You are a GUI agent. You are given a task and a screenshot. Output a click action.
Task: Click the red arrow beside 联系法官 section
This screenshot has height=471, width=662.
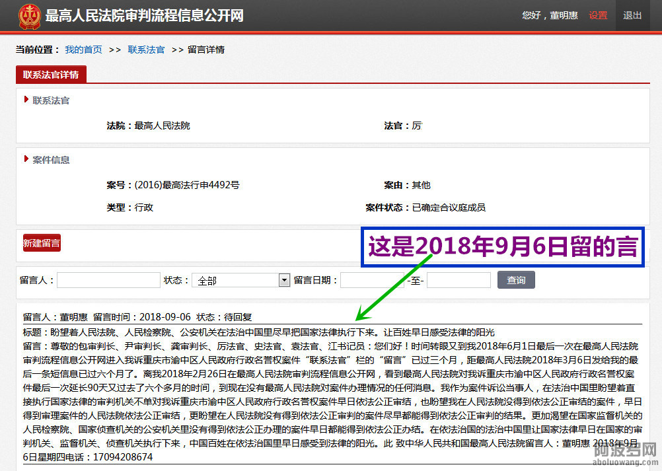point(26,100)
